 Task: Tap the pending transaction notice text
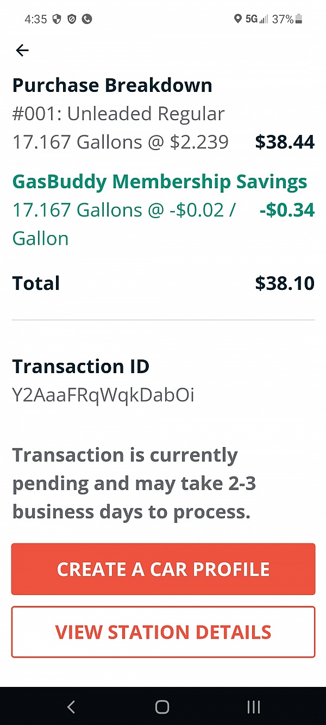(x=134, y=484)
